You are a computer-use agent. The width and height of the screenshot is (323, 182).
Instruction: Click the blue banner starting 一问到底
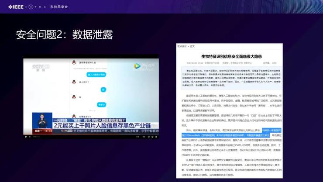(89, 120)
